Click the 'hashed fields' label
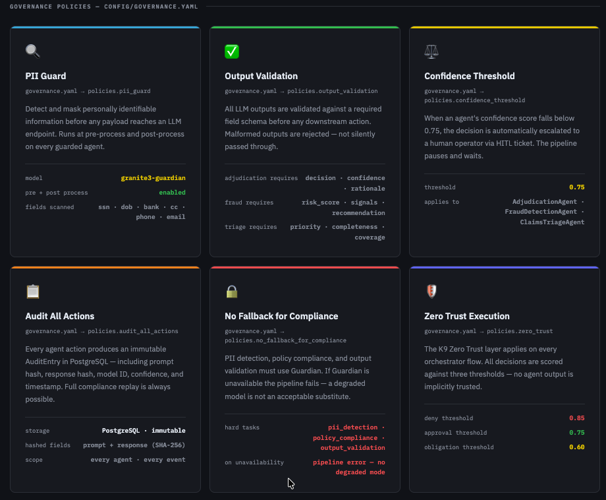 click(48, 445)
